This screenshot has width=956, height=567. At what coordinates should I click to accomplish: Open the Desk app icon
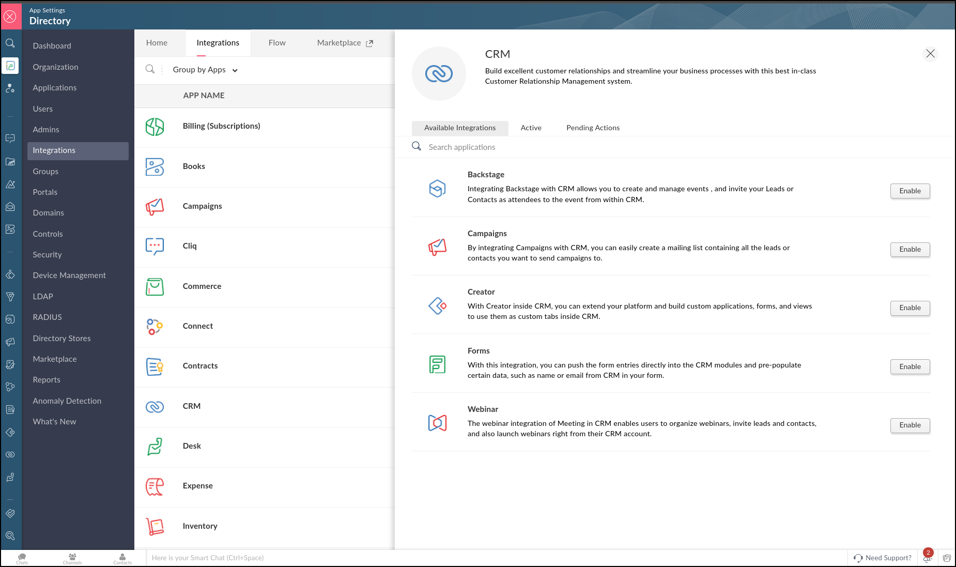pos(155,446)
